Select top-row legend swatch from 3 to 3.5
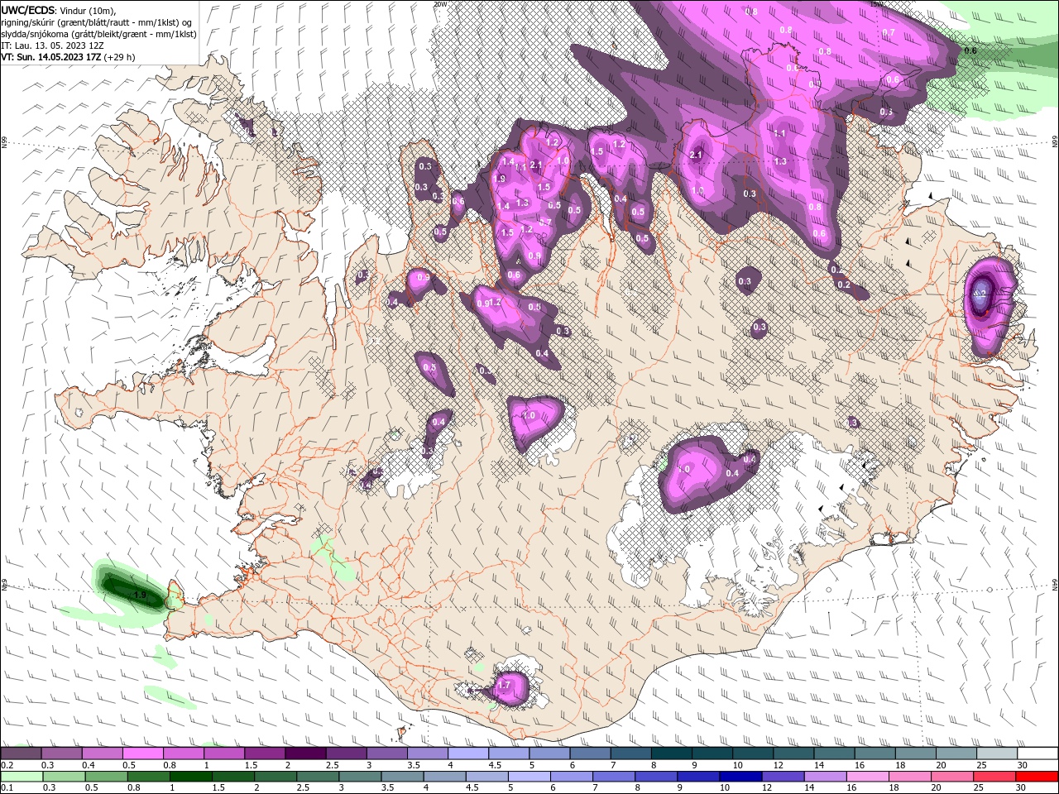 [387, 753]
